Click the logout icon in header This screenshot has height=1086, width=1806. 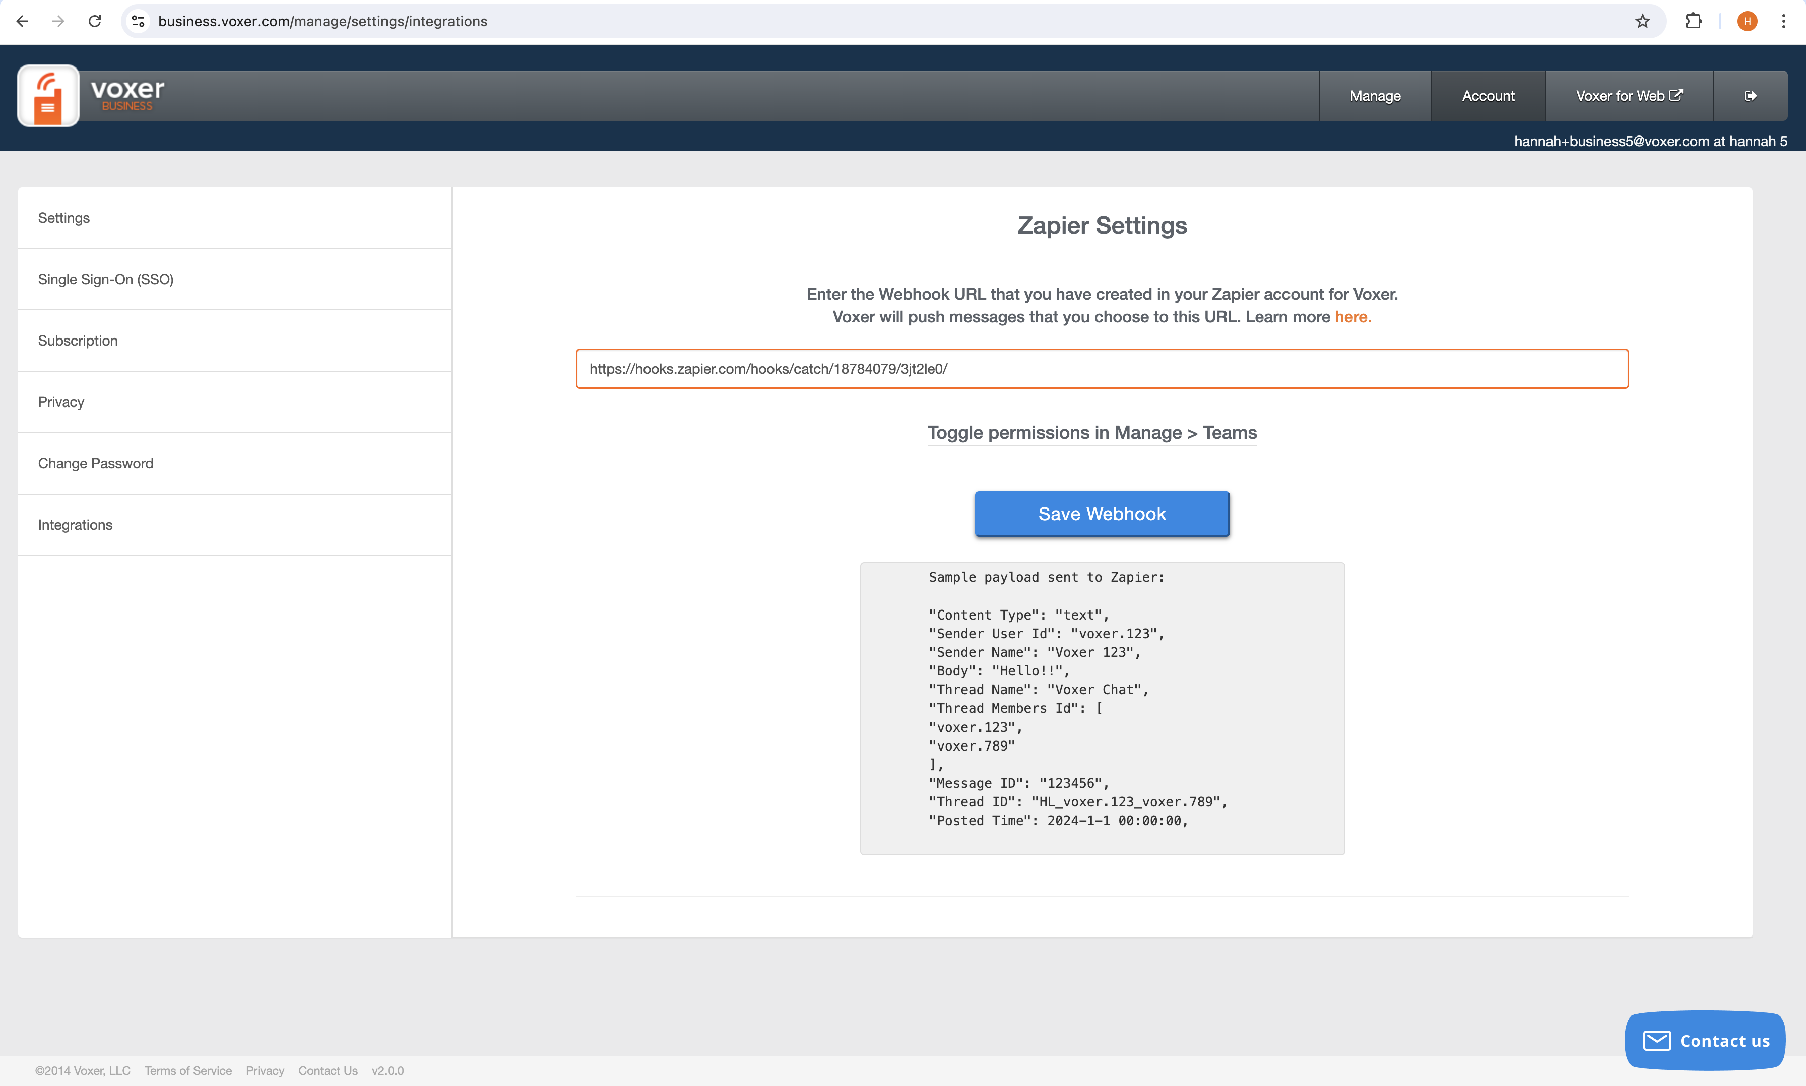pyautogui.click(x=1751, y=96)
